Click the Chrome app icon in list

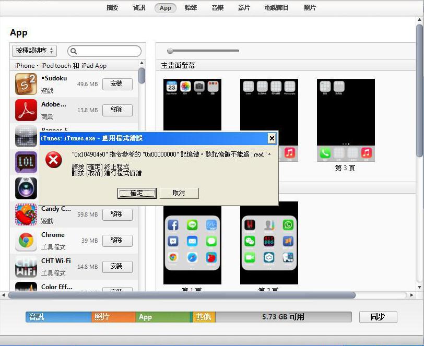[26, 241]
